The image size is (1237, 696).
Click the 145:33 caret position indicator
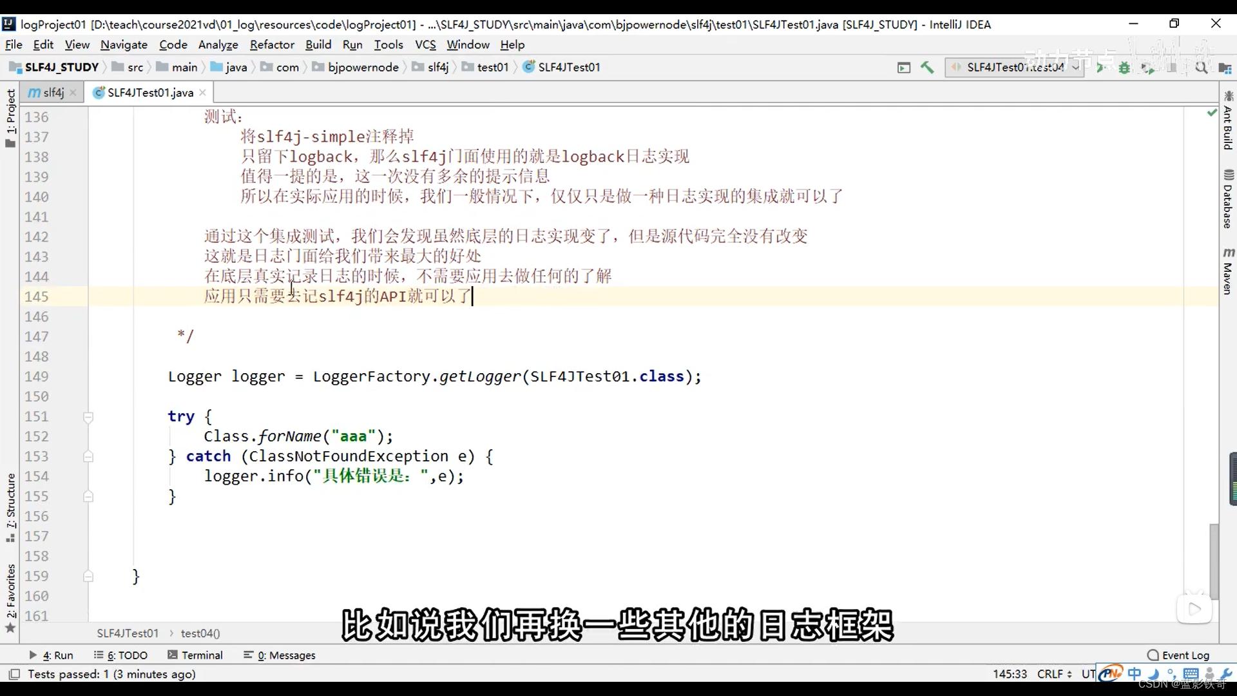[x=1010, y=674]
